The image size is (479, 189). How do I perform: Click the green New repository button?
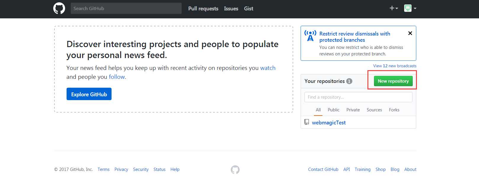[x=393, y=81]
